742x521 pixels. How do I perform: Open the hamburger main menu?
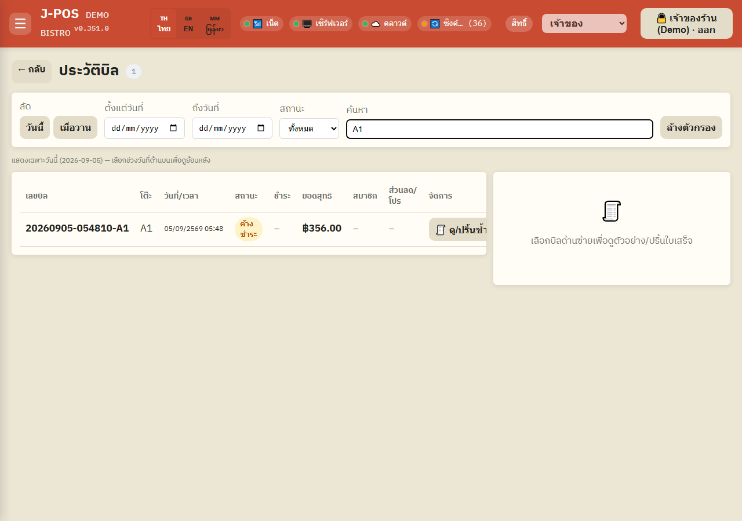20,24
